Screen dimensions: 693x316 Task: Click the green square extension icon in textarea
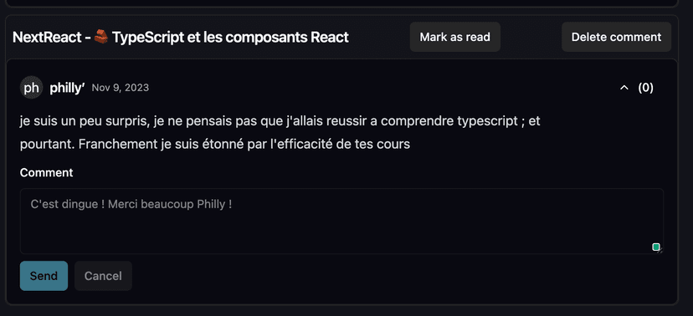(x=656, y=247)
